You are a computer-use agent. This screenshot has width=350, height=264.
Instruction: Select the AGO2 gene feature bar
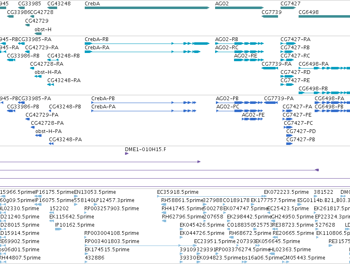(239, 8)
